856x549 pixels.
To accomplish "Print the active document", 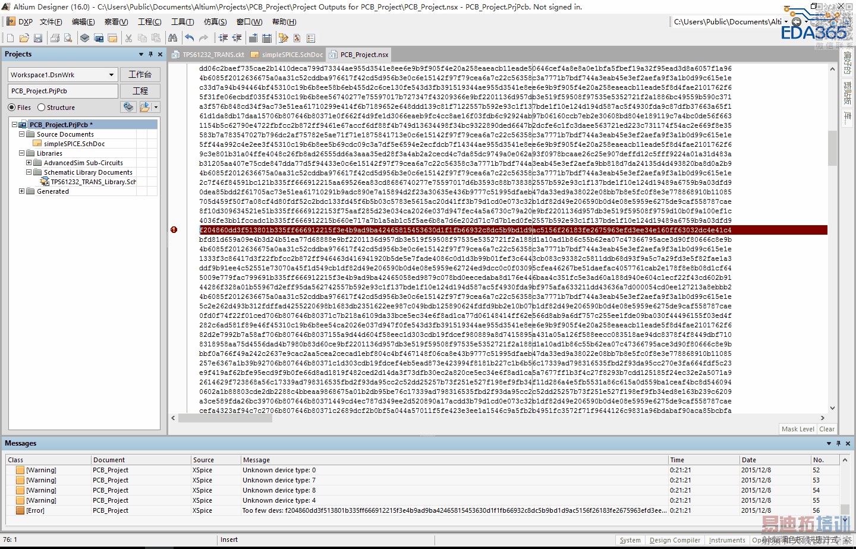I will pos(55,38).
